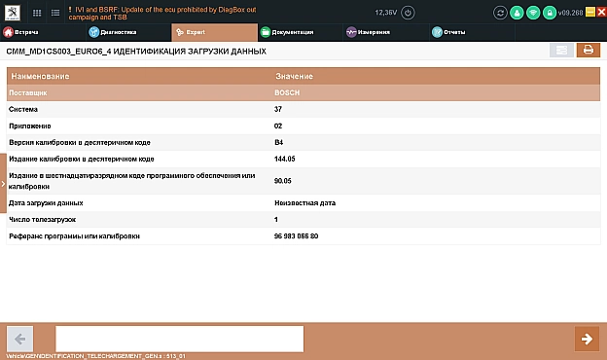607x360 pixels.
Task: Click the green Wi-Fi connection icon
Action: tap(533, 13)
